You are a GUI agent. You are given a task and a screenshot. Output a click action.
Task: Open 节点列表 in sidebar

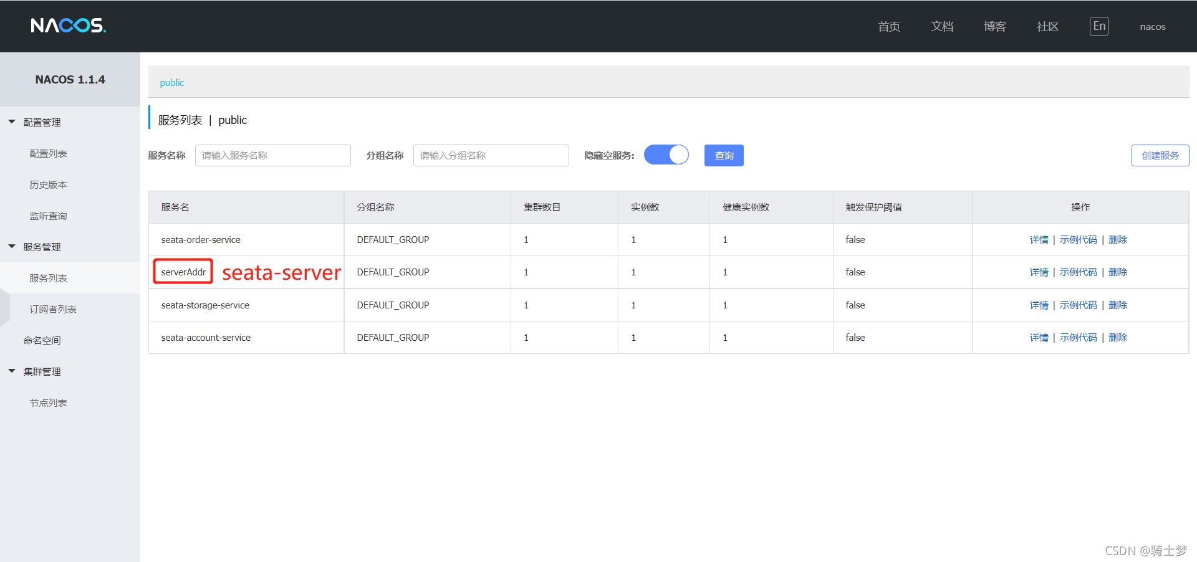(48, 402)
